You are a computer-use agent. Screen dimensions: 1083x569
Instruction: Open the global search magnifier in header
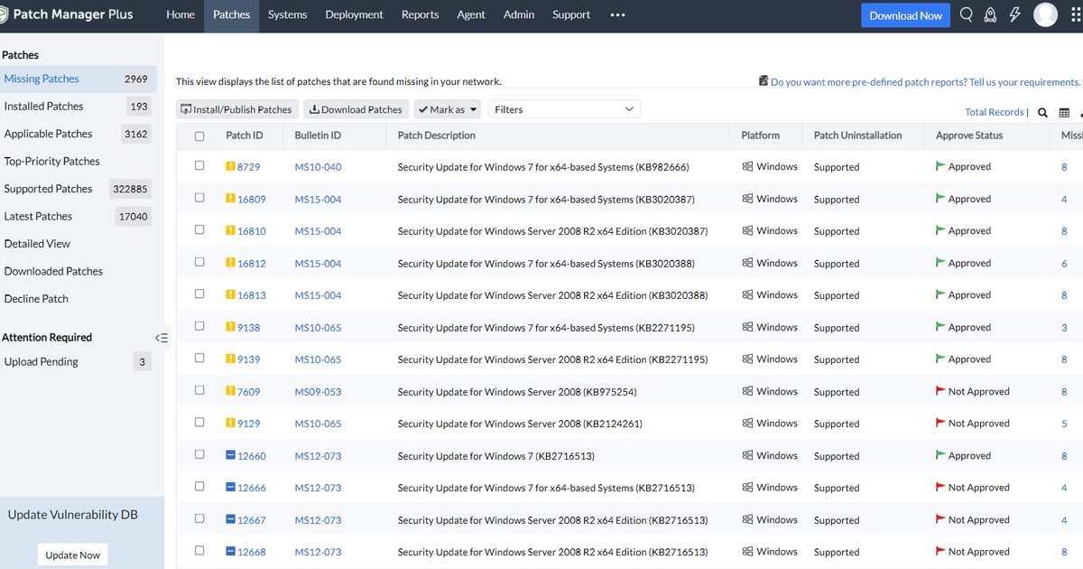click(x=967, y=14)
